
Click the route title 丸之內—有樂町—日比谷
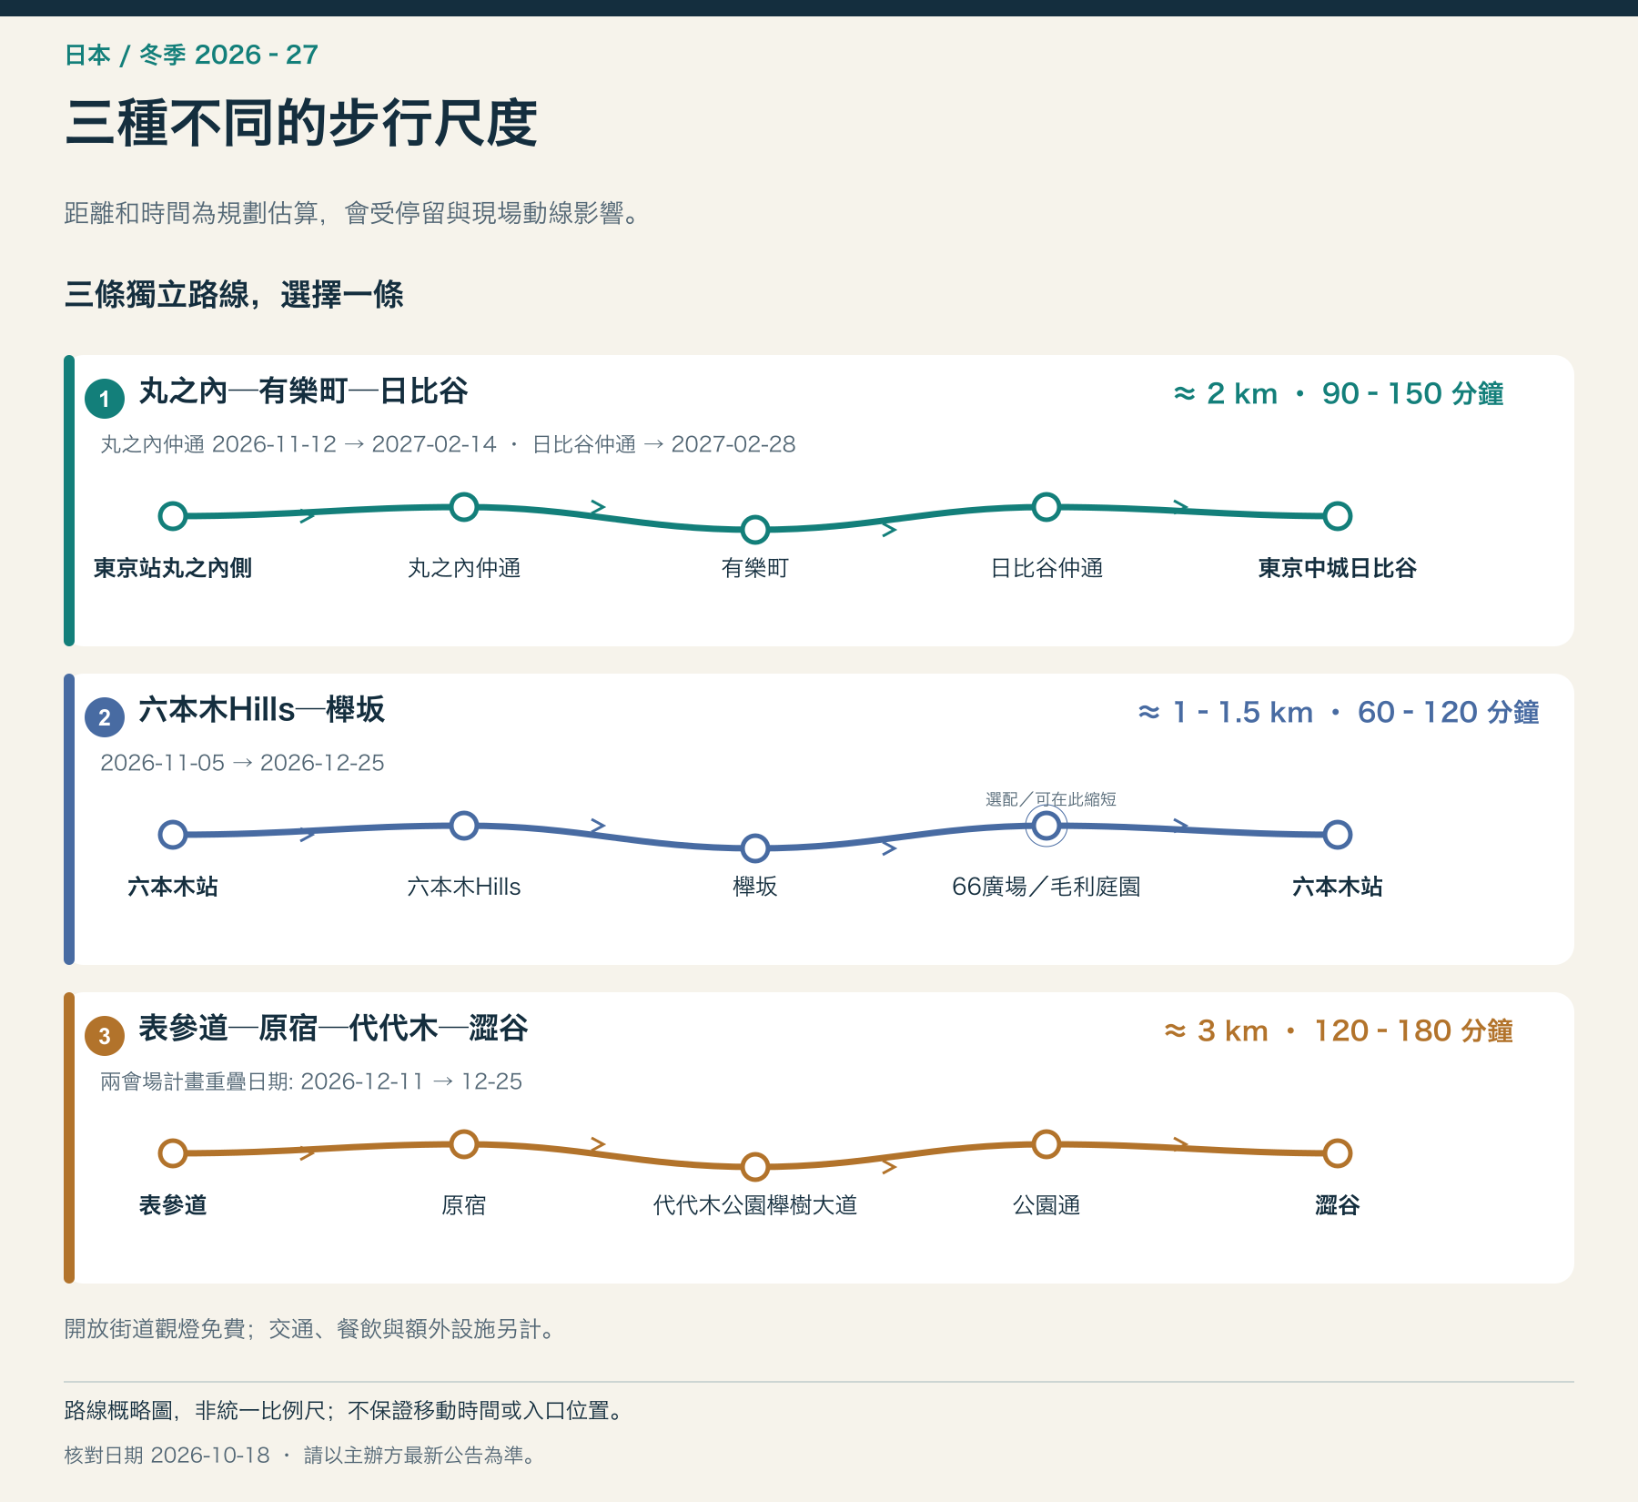303,391
